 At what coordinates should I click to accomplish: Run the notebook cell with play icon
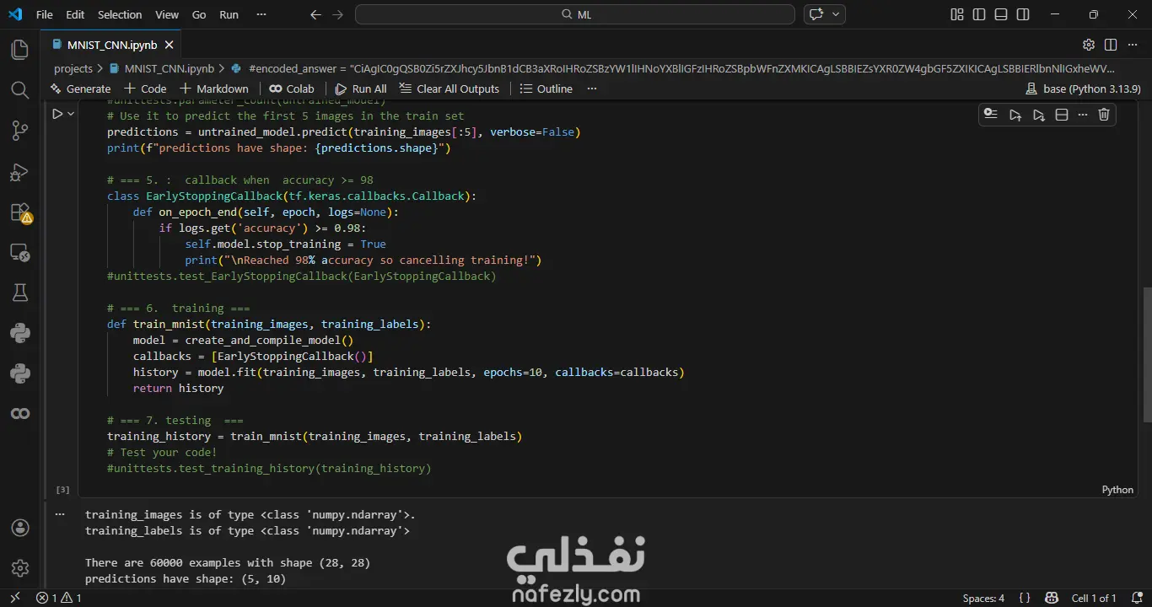(57, 114)
